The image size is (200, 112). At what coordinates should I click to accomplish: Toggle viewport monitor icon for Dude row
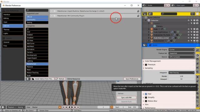tap(194, 29)
